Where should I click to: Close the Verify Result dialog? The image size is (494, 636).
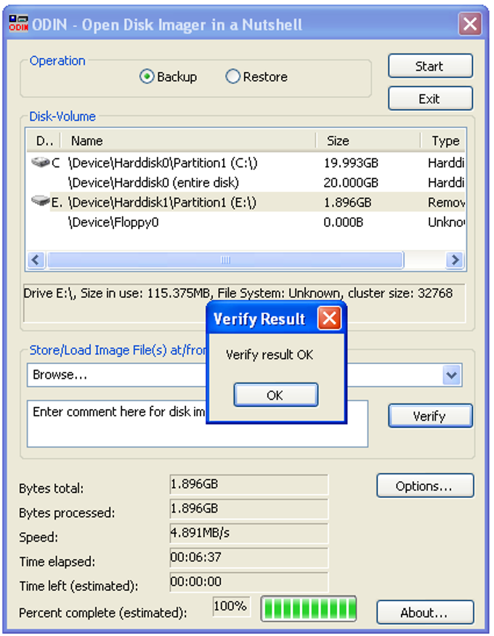pos(329,318)
